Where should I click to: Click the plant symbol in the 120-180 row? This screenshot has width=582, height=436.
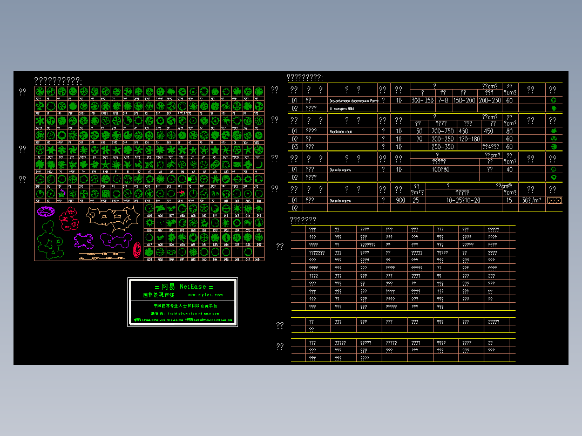(x=554, y=139)
